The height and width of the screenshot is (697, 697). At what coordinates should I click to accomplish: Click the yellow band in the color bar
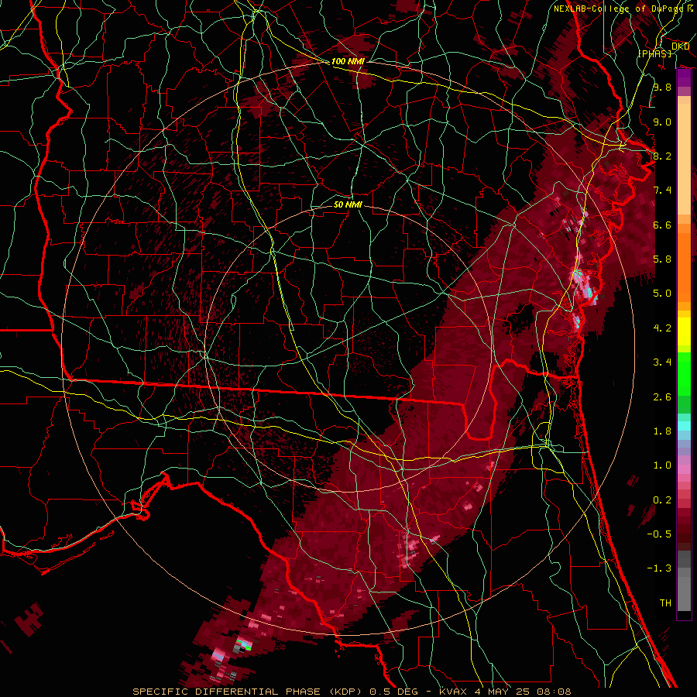[684, 331]
